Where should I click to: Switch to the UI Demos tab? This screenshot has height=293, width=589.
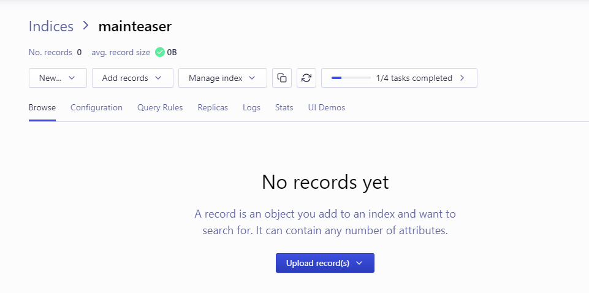(327, 107)
